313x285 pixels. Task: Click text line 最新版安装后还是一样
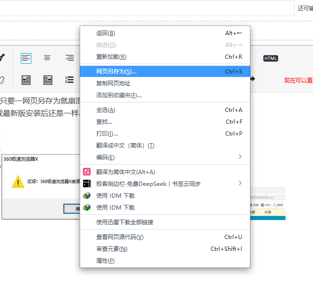click(x=40, y=113)
